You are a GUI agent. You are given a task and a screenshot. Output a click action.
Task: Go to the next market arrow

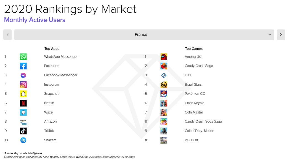pyautogui.click(x=281, y=35)
